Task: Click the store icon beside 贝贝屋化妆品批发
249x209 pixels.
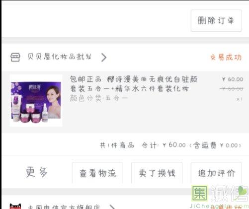Action: 15,57
